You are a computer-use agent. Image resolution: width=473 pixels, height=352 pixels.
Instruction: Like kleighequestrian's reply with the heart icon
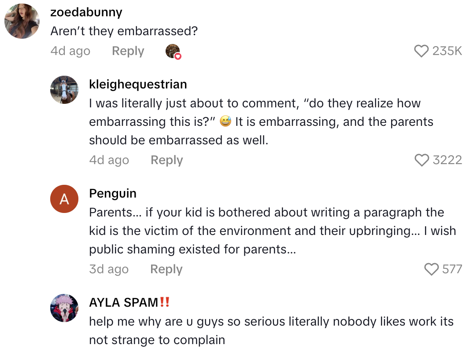(422, 160)
